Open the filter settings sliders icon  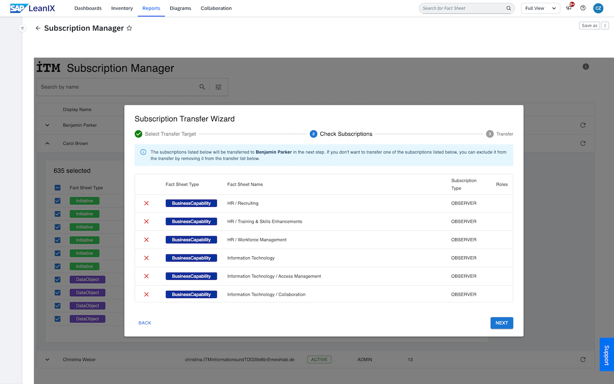pyautogui.click(x=219, y=87)
